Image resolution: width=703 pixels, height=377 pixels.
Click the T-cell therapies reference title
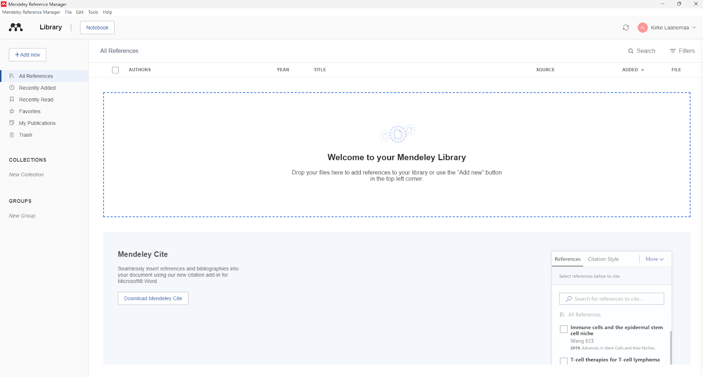pyautogui.click(x=615, y=360)
